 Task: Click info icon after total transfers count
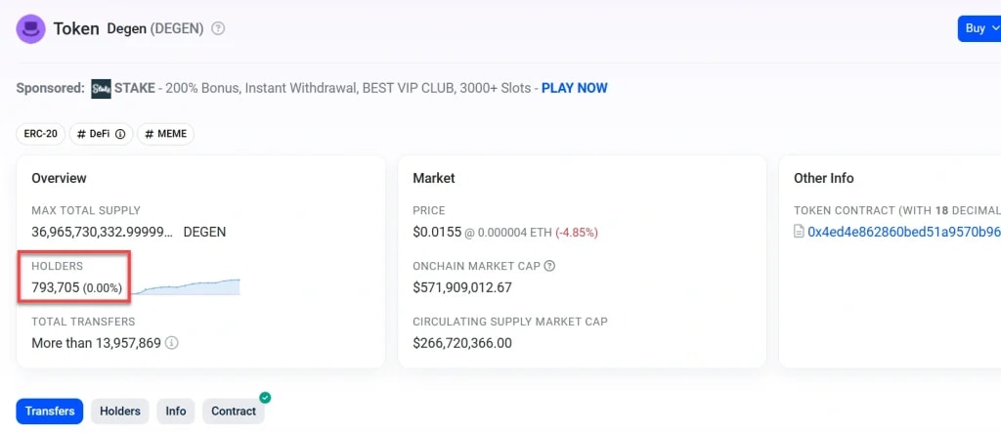click(x=172, y=343)
